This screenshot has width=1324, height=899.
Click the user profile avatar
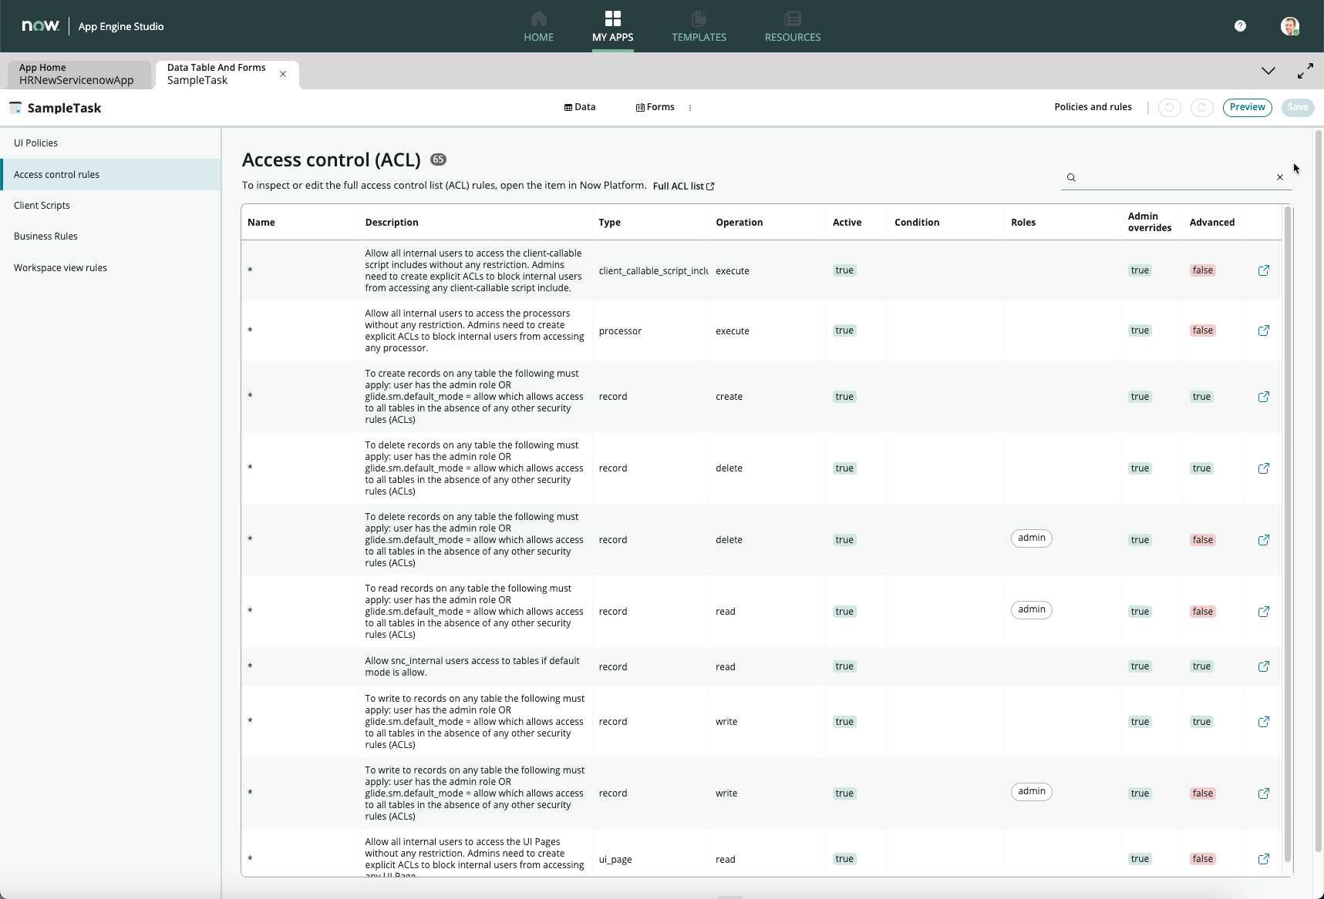(x=1289, y=26)
